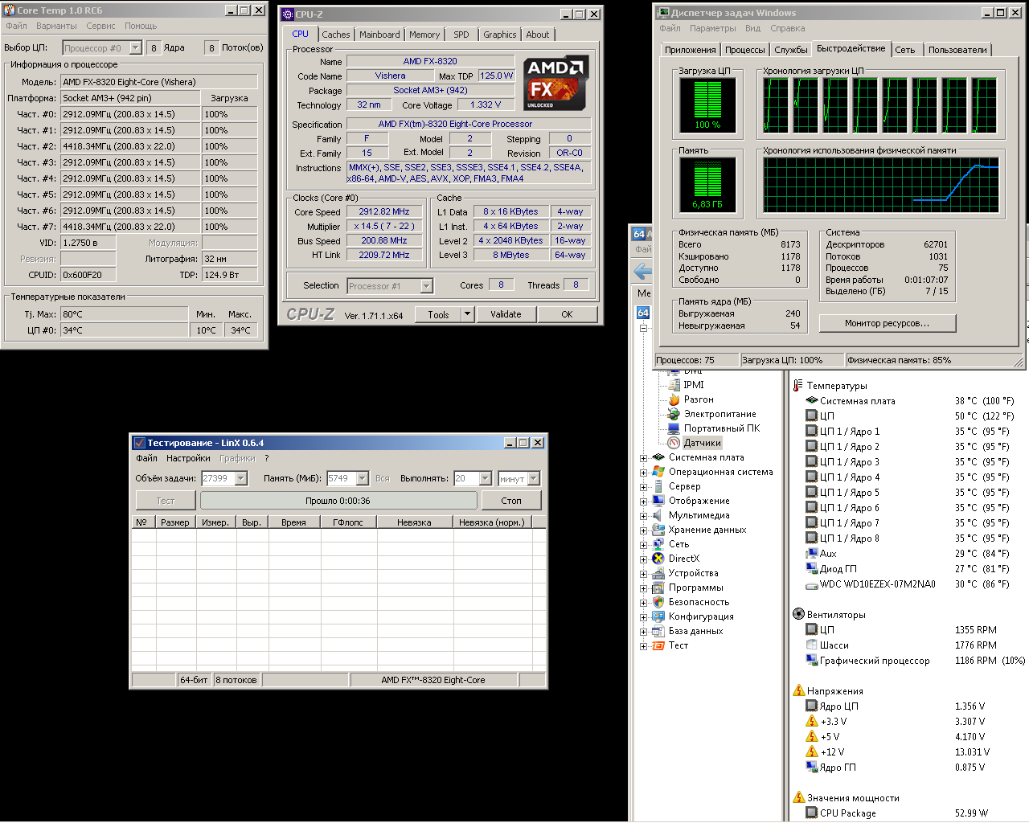Click the Напряжения warning icon
This screenshot has height=823, width=1029.
(798, 690)
